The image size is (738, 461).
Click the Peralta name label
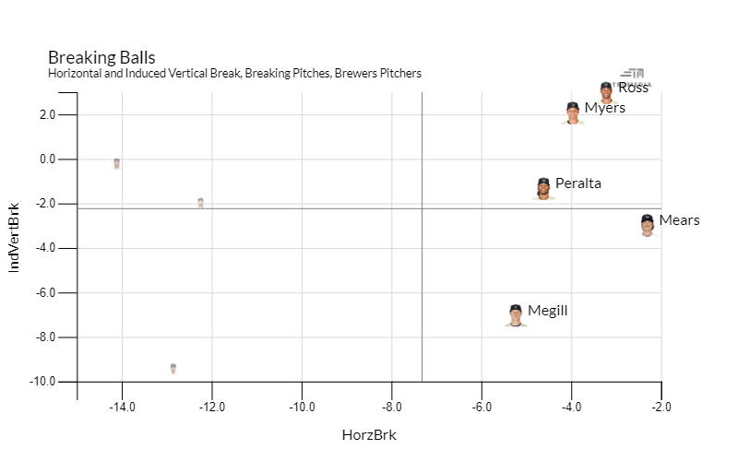point(578,183)
